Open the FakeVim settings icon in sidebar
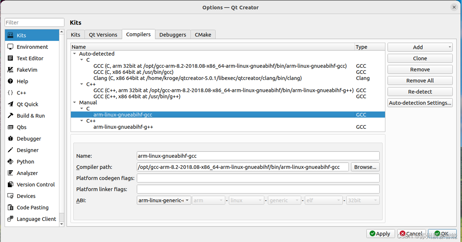 point(10,70)
